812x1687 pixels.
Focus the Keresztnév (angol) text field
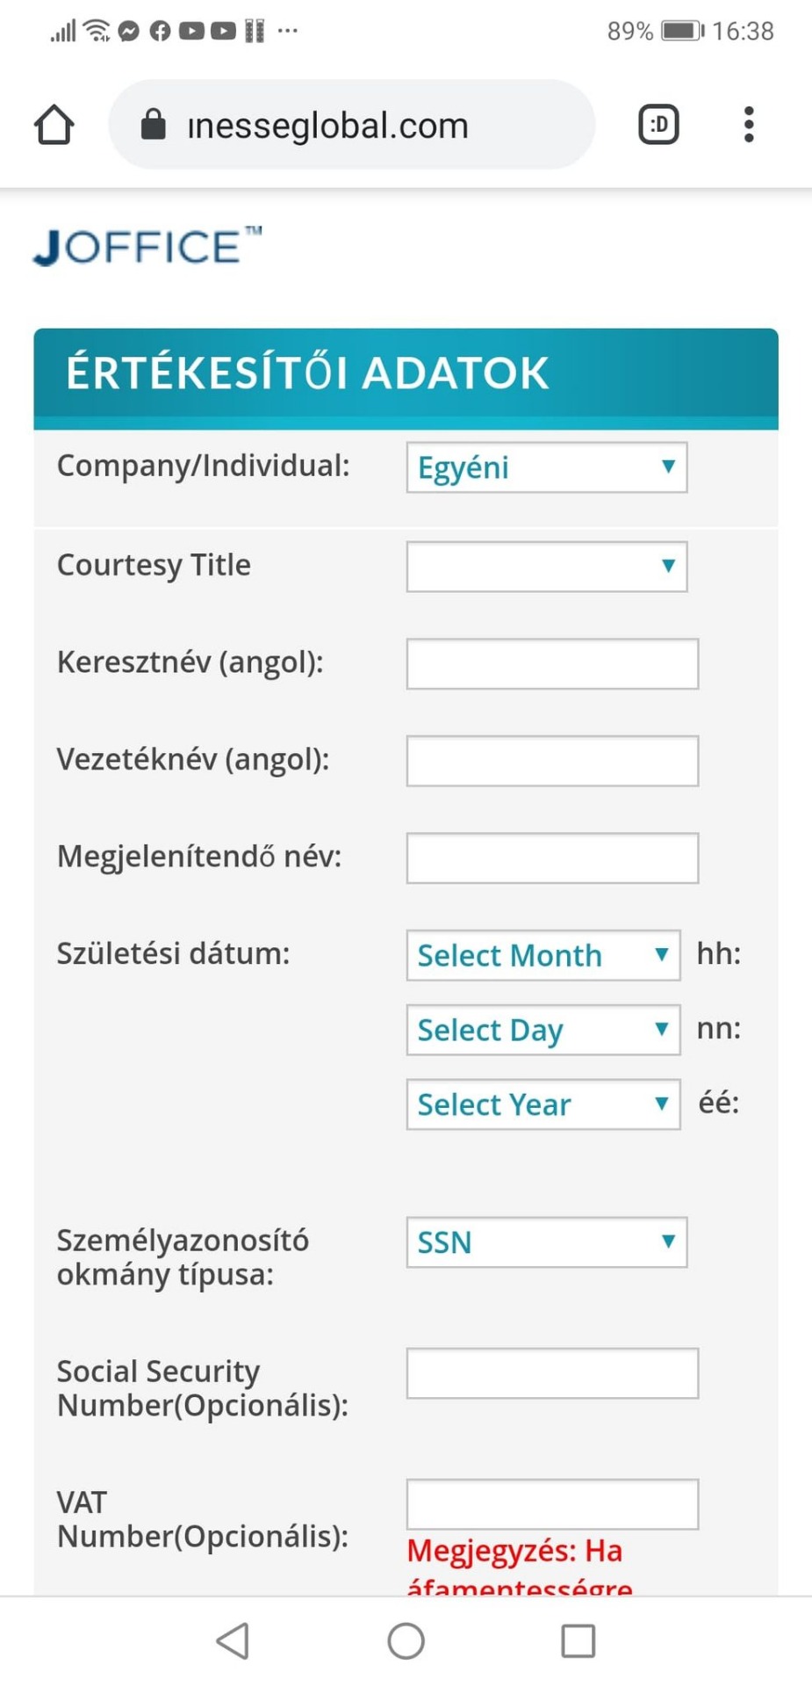(x=552, y=663)
